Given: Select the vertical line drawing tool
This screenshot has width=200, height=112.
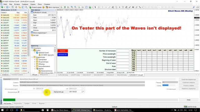Looking at the screenshot, I should coord(102,7).
